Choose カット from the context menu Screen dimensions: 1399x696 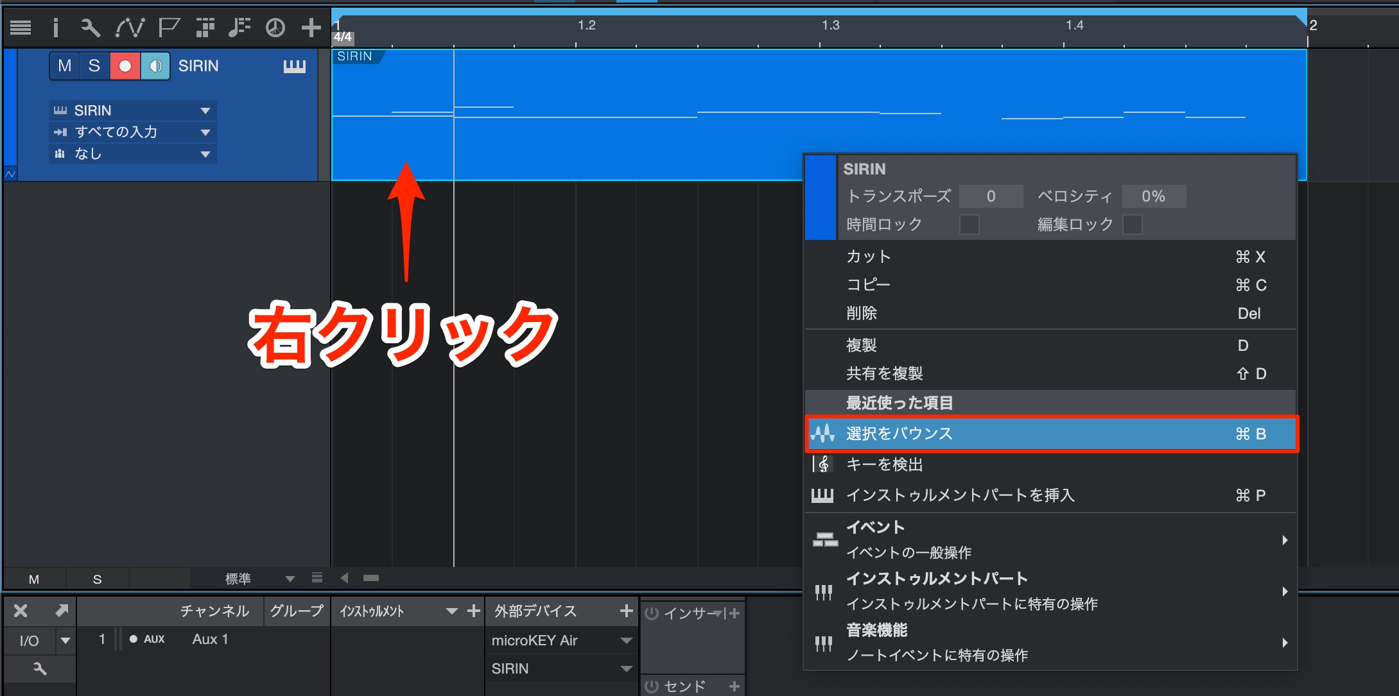(x=1050, y=257)
